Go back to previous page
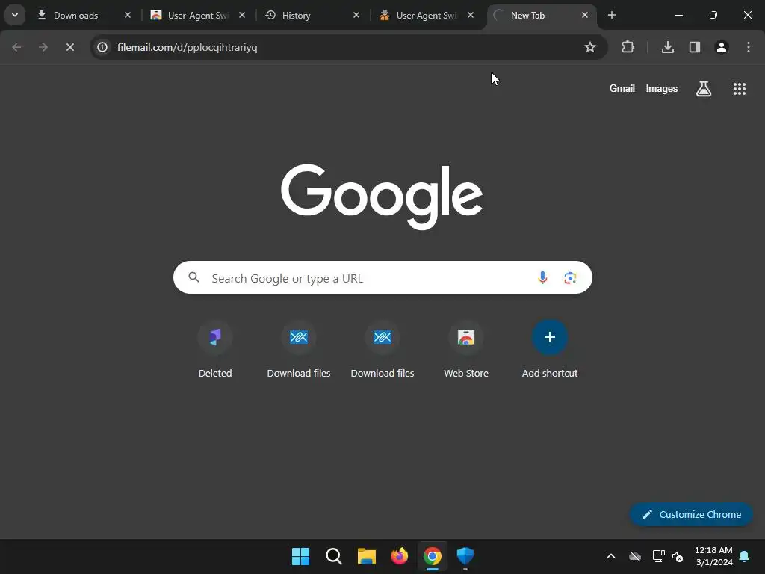Image resolution: width=765 pixels, height=574 pixels. tap(16, 47)
